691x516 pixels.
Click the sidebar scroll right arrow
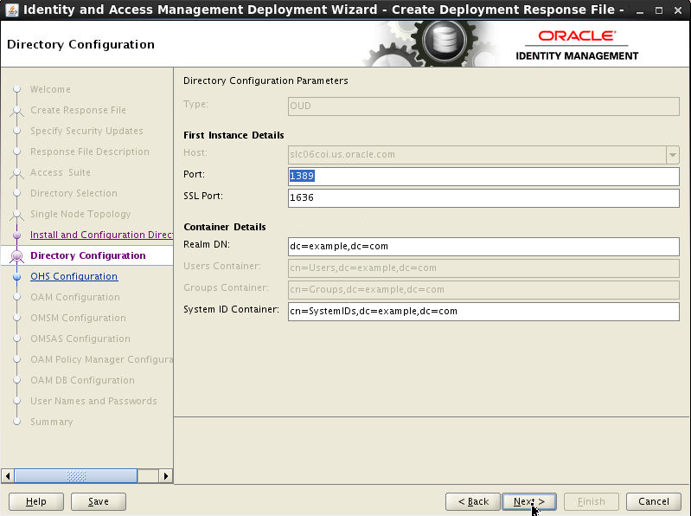[x=165, y=476]
